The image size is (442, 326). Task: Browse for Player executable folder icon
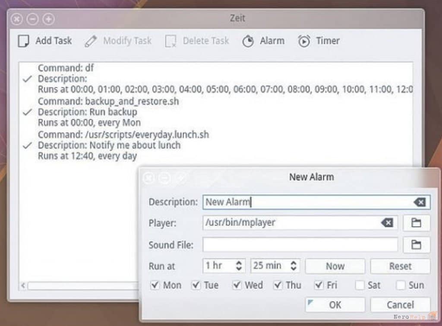click(x=417, y=223)
